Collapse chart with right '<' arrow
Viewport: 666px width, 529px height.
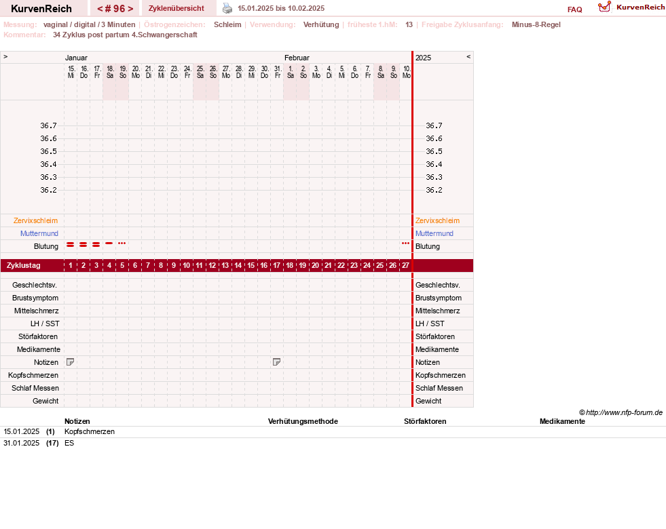(x=468, y=56)
